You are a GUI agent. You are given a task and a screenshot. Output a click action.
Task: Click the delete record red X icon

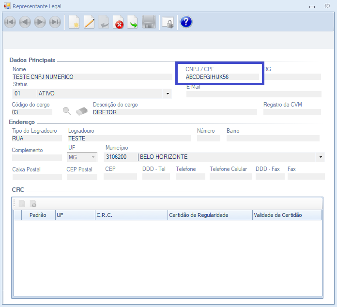[118, 22]
